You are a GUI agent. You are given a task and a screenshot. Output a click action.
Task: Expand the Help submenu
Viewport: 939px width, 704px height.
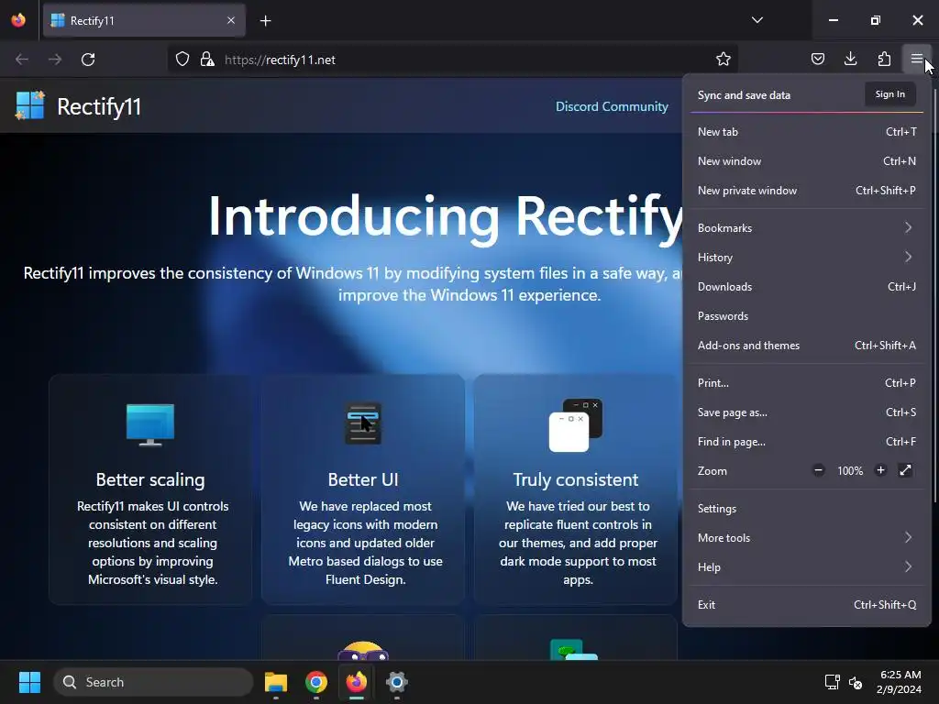point(807,567)
